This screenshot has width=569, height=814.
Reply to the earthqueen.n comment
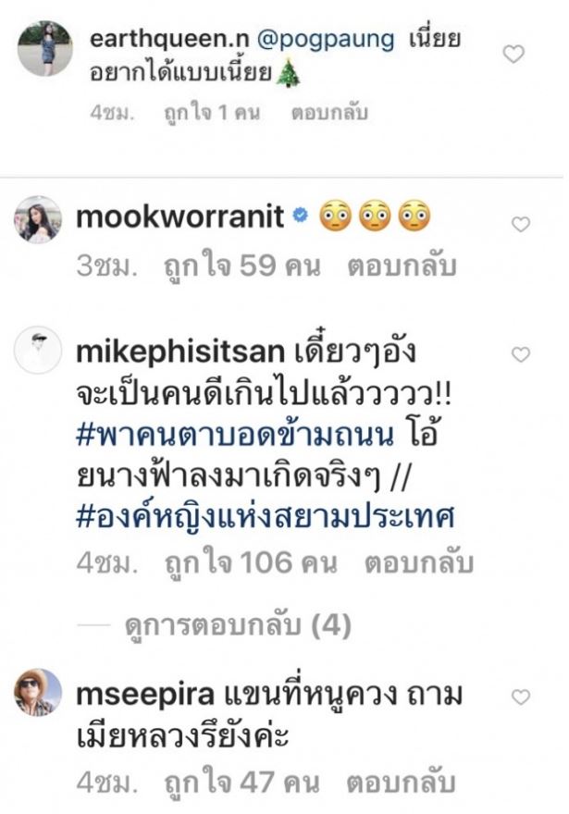pyautogui.click(x=329, y=113)
